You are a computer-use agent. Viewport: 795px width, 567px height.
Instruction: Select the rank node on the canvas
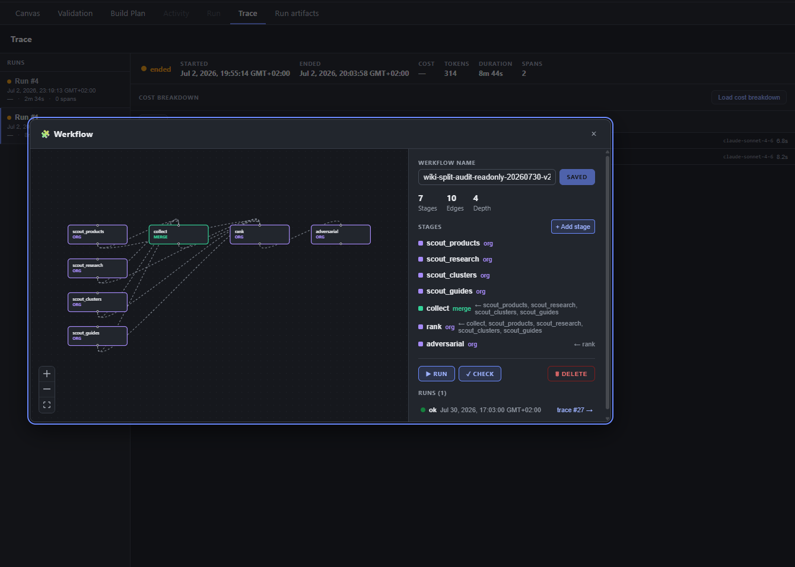point(260,234)
